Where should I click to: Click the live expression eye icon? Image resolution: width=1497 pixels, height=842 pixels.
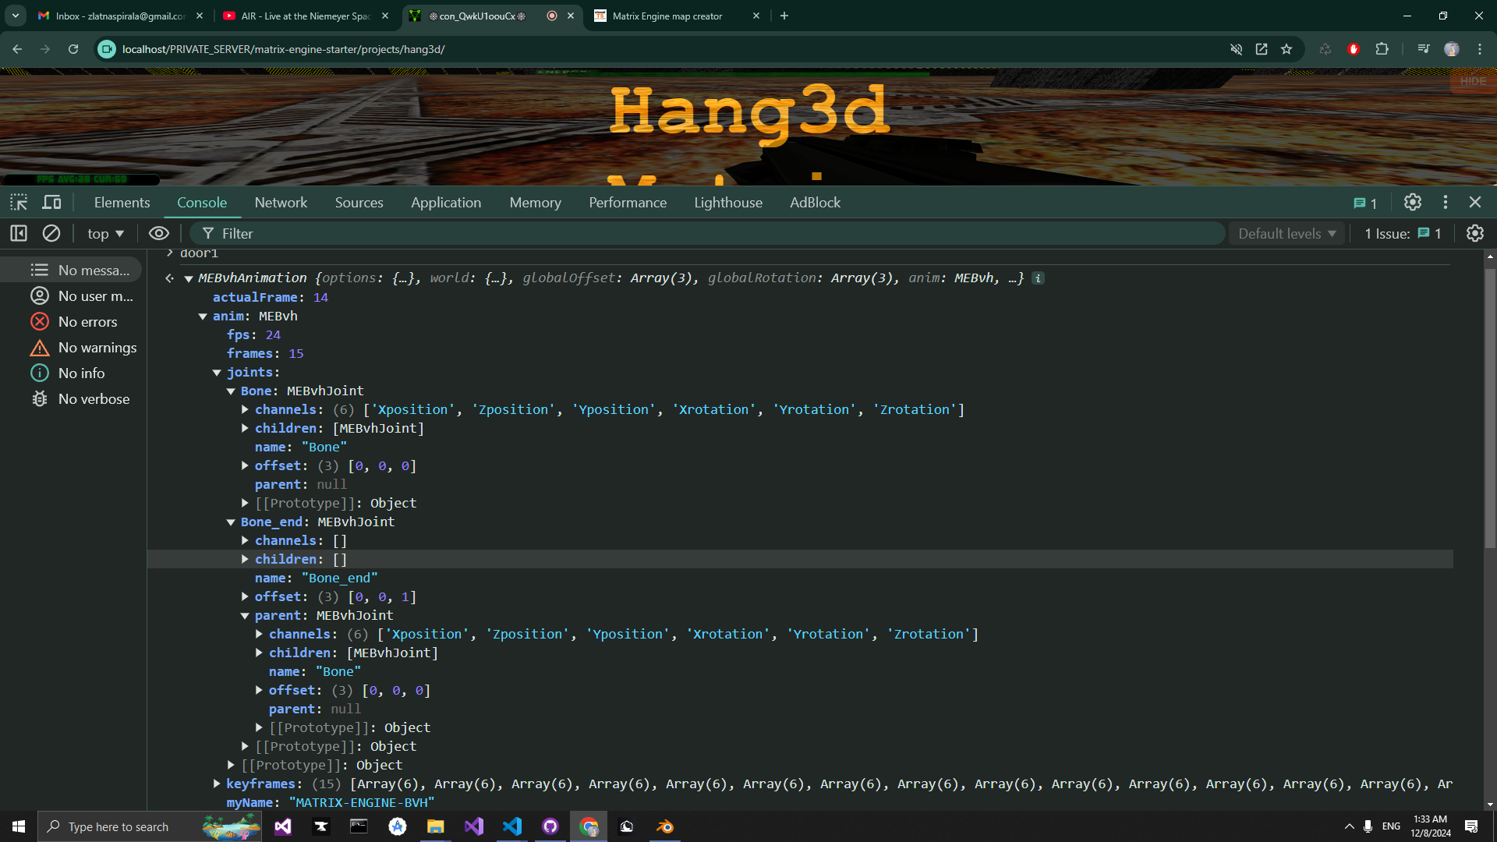[x=158, y=233]
